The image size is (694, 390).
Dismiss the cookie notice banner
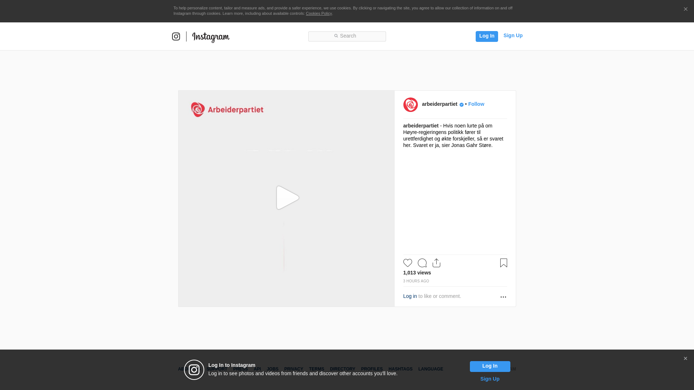click(x=685, y=9)
